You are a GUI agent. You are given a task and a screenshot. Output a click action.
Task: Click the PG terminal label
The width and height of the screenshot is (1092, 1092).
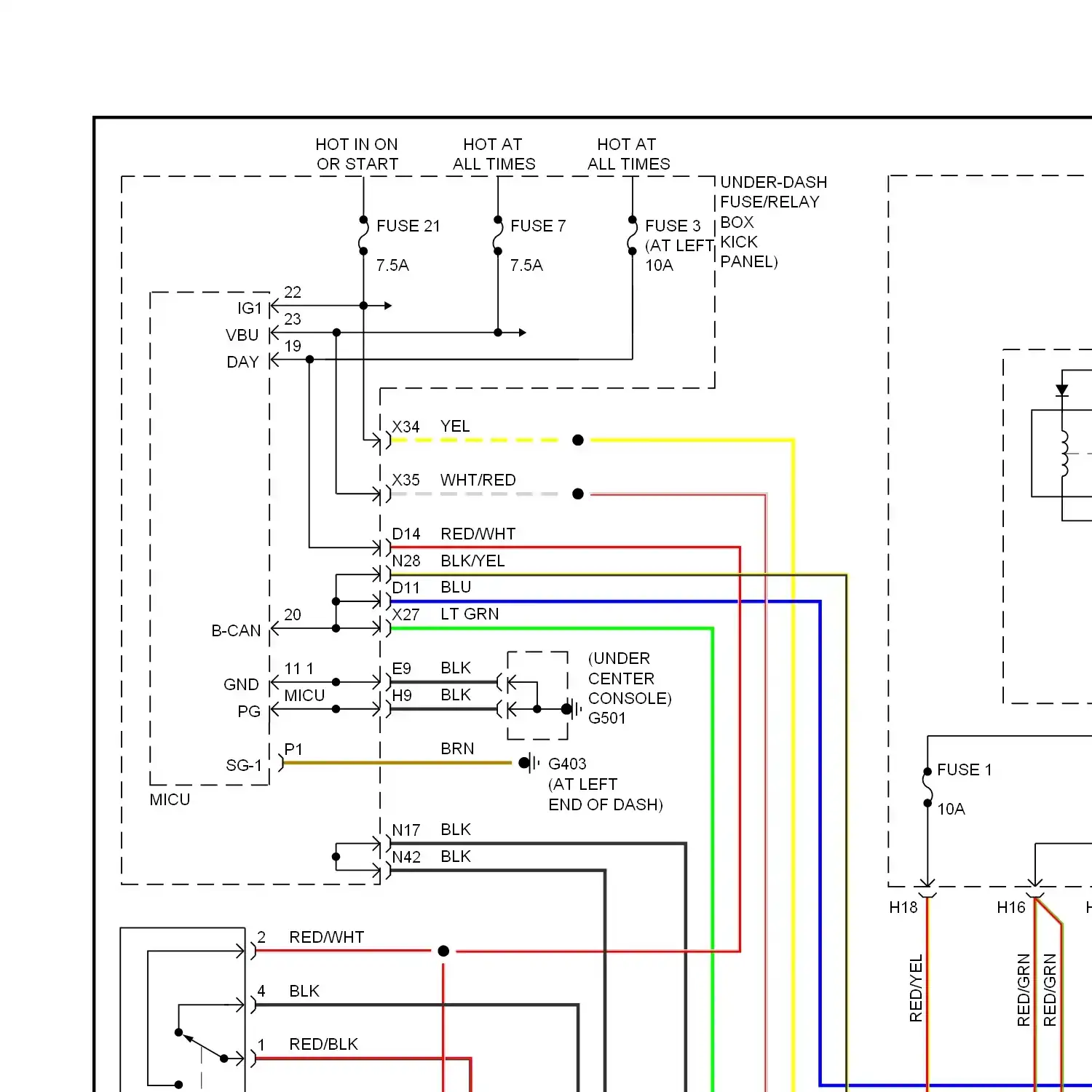249,711
